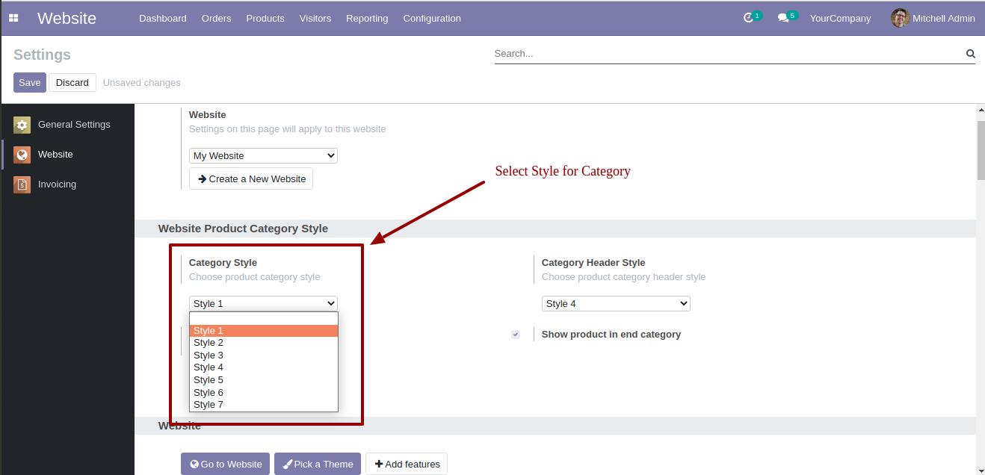This screenshot has width=985, height=475.
Task: Open Mitchell Admin user menu
Action: 933,18
